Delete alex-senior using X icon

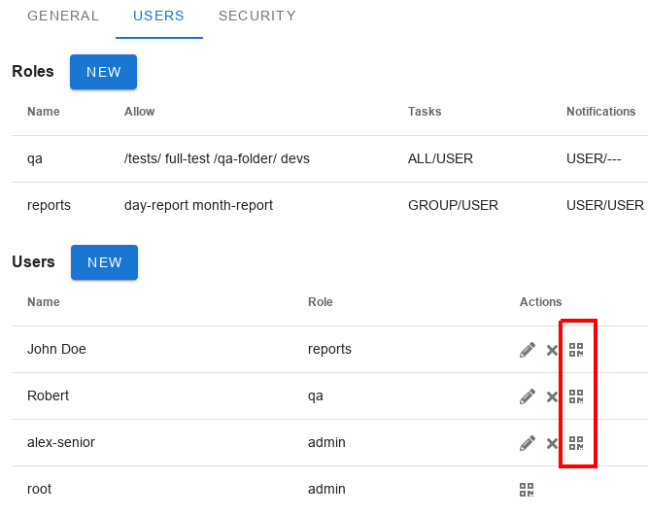(x=552, y=443)
